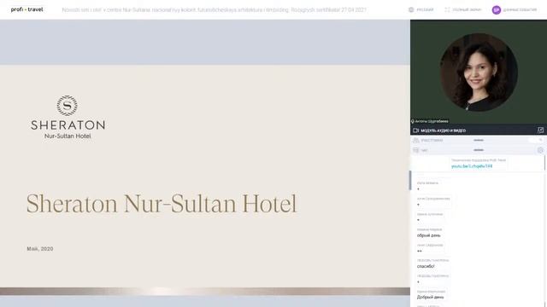Screen dimensions: 547x307
Task: Open the Чат tab
Action: [424, 150]
